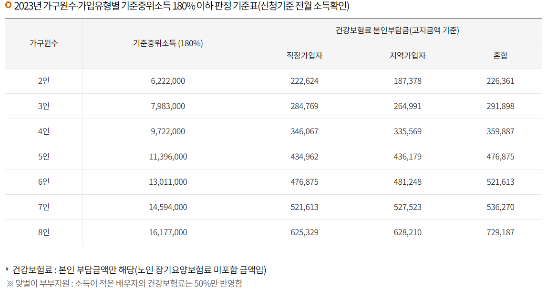Image resolution: width=547 pixels, height=289 pixels.
Task: Select the 264,991 지역가입자 cell
Action: [407, 106]
